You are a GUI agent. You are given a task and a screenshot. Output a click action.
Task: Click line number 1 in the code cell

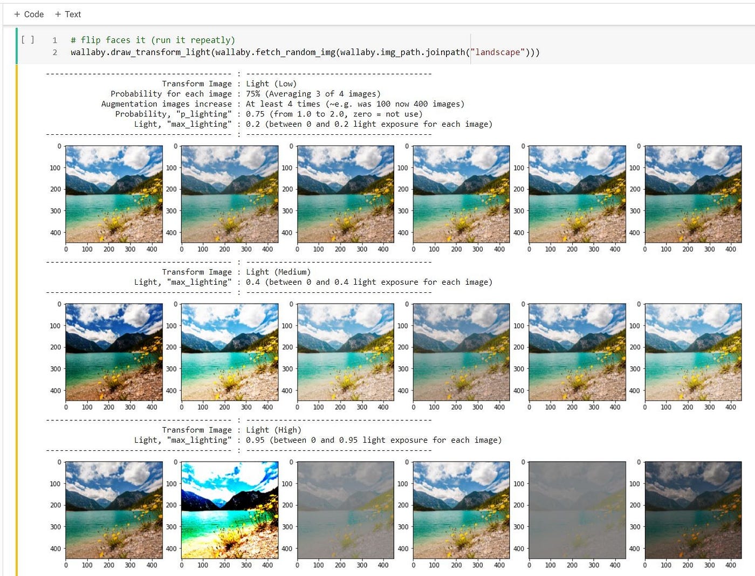(x=54, y=40)
